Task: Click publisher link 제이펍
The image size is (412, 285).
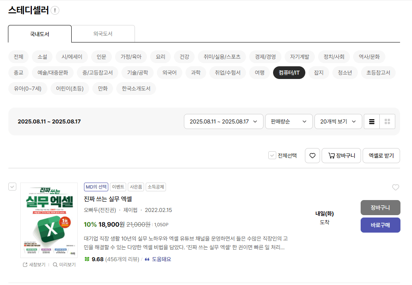Action: (130, 210)
